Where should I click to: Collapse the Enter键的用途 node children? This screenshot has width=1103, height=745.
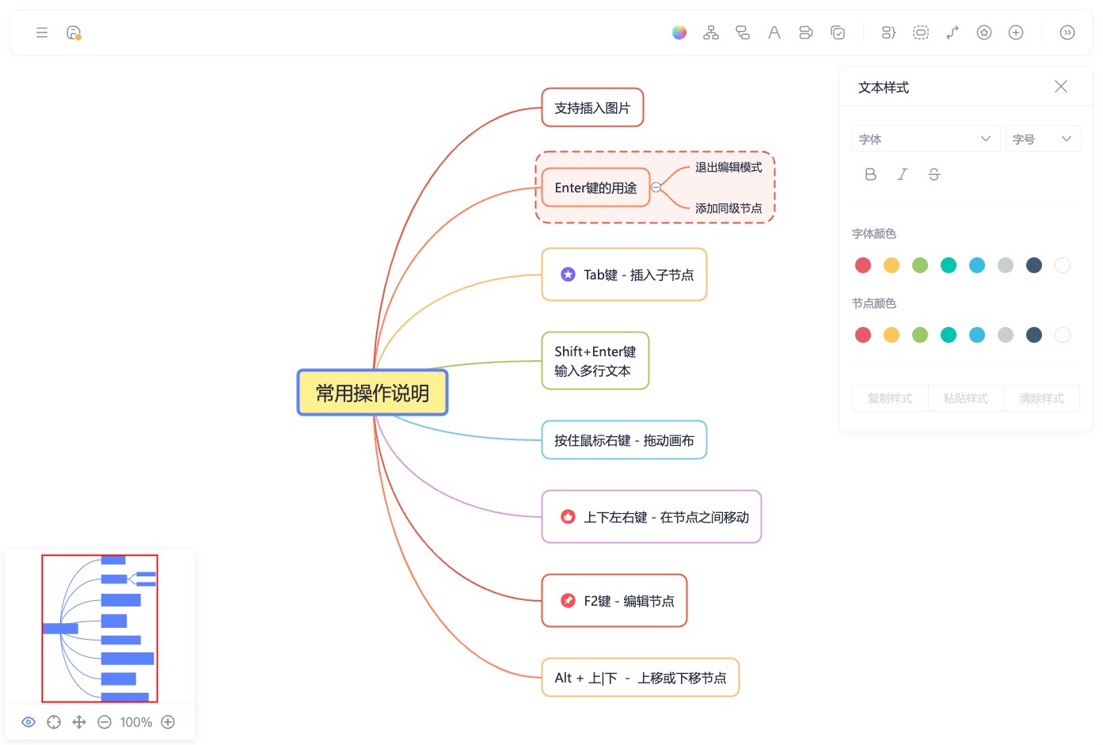pos(656,188)
